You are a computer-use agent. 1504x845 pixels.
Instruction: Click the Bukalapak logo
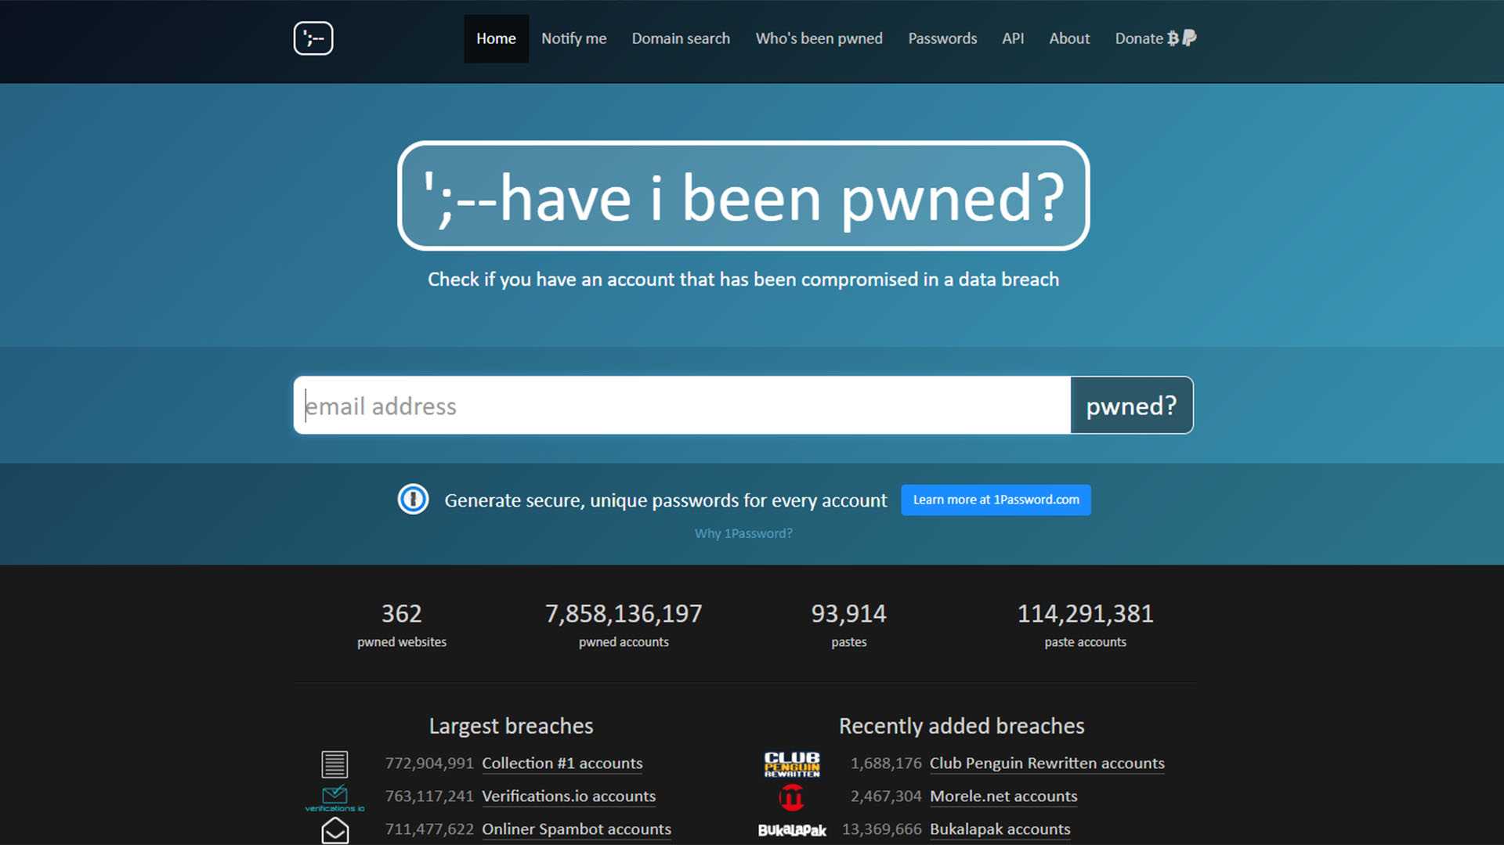(792, 830)
